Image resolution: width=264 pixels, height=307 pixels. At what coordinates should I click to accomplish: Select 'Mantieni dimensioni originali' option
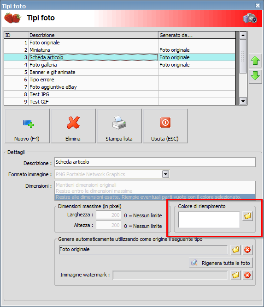pos(86,185)
